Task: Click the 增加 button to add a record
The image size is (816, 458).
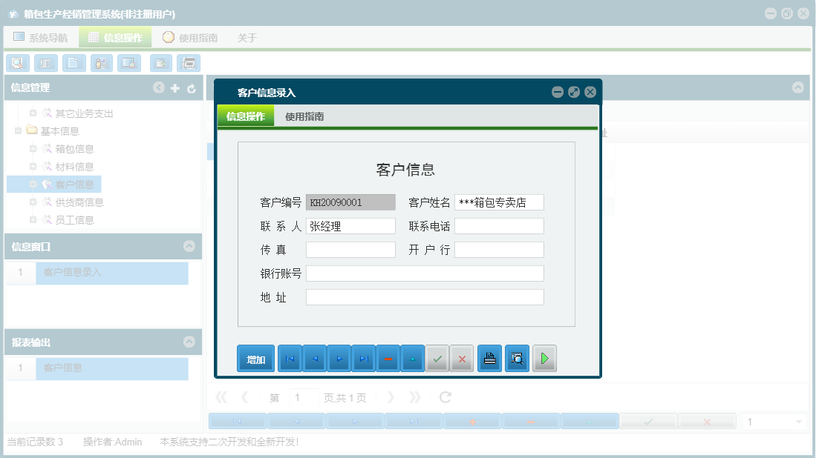Action: pos(255,358)
